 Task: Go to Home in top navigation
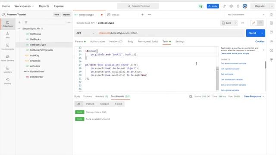[x=6, y=6]
